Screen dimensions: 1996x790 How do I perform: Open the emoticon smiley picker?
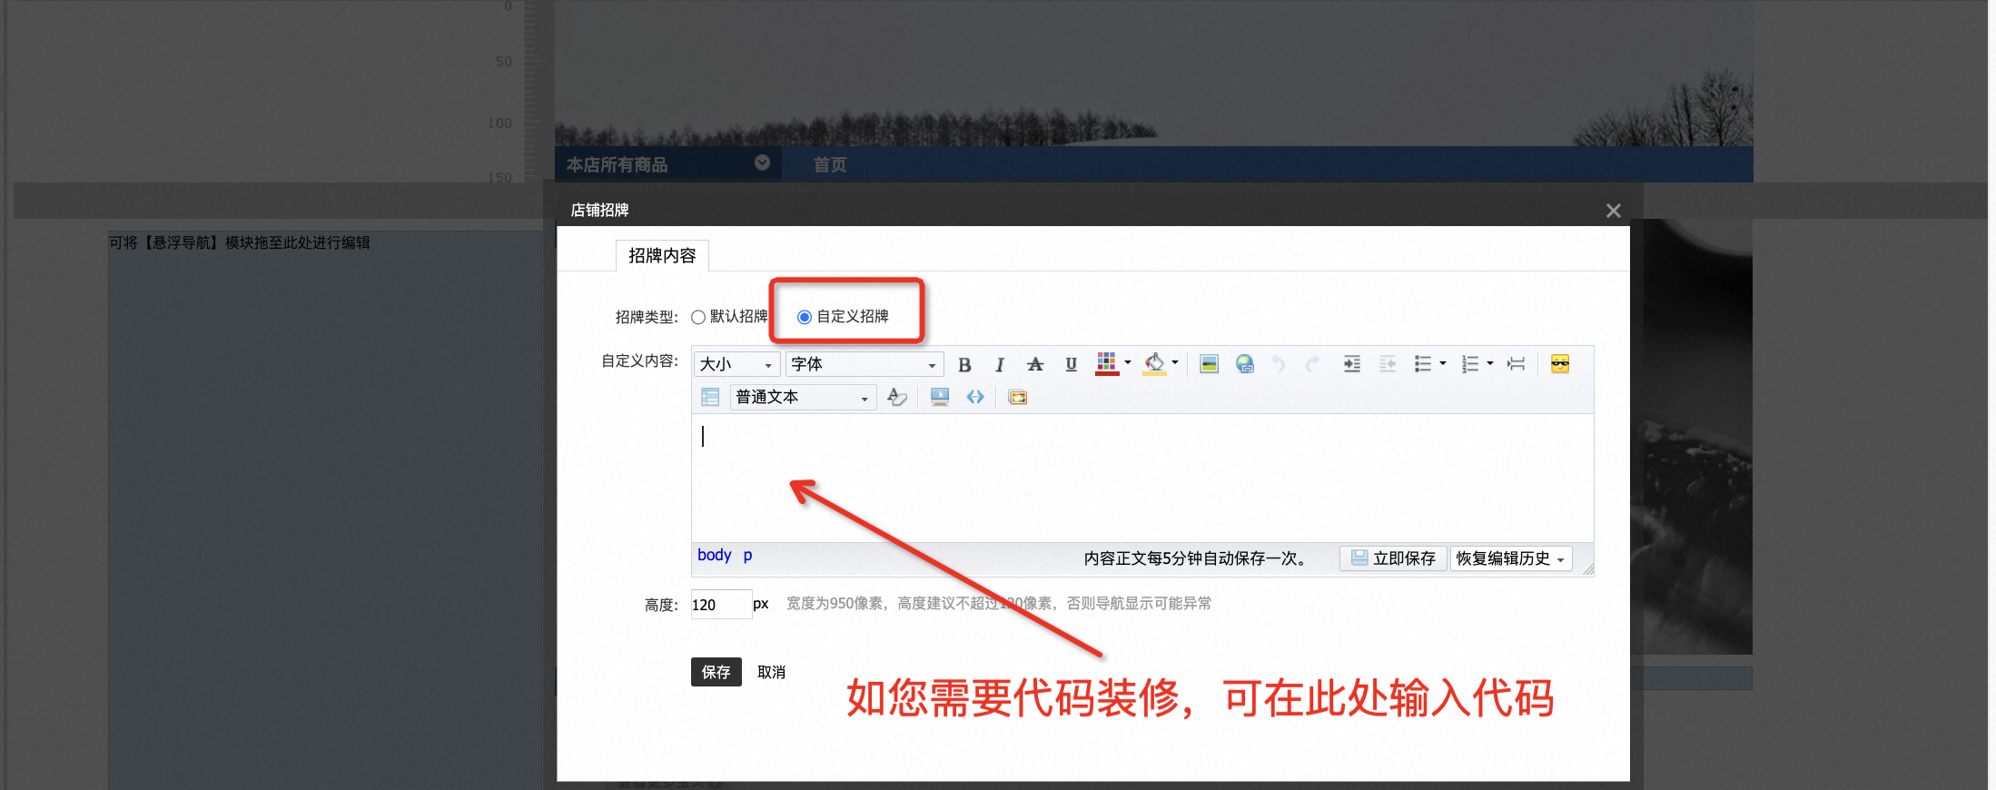[x=1560, y=364]
